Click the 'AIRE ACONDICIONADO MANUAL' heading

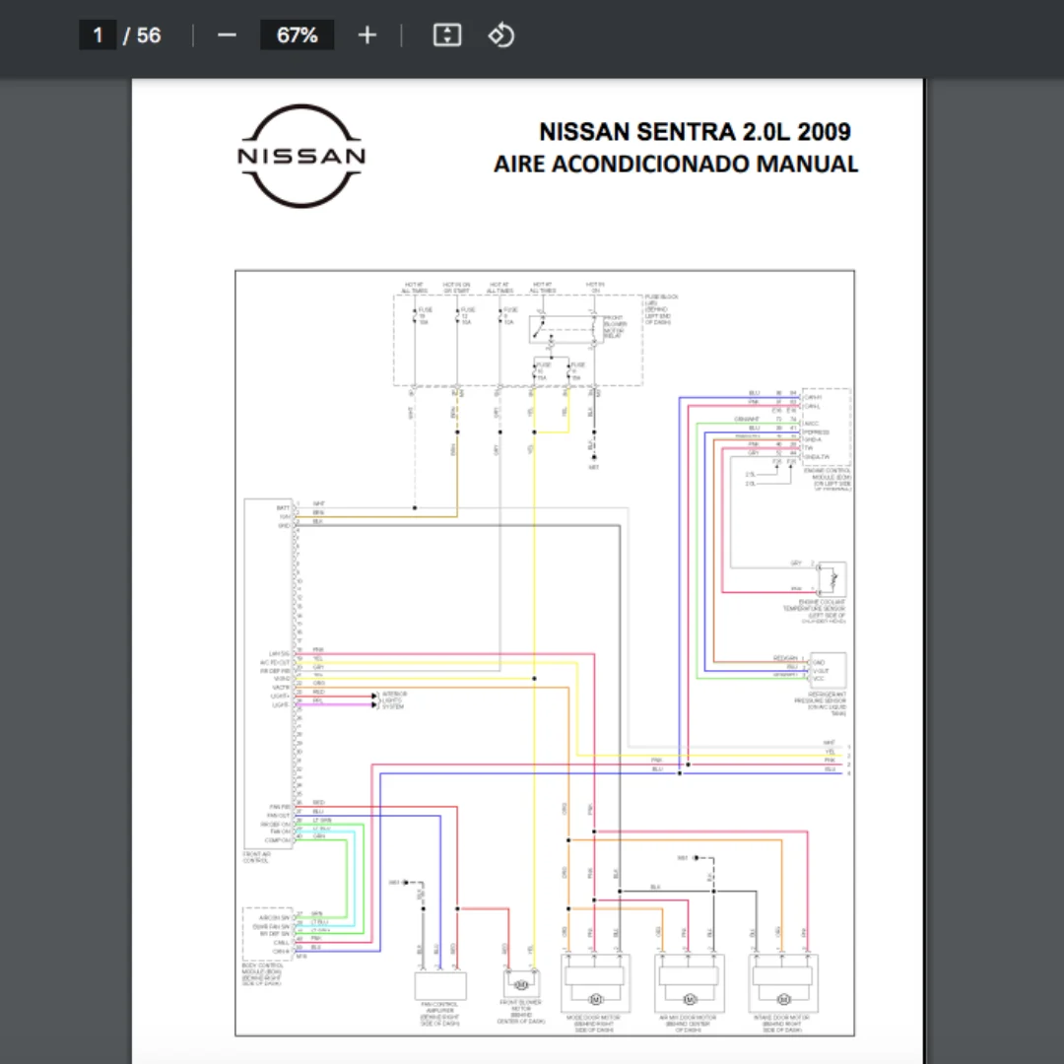676,165
